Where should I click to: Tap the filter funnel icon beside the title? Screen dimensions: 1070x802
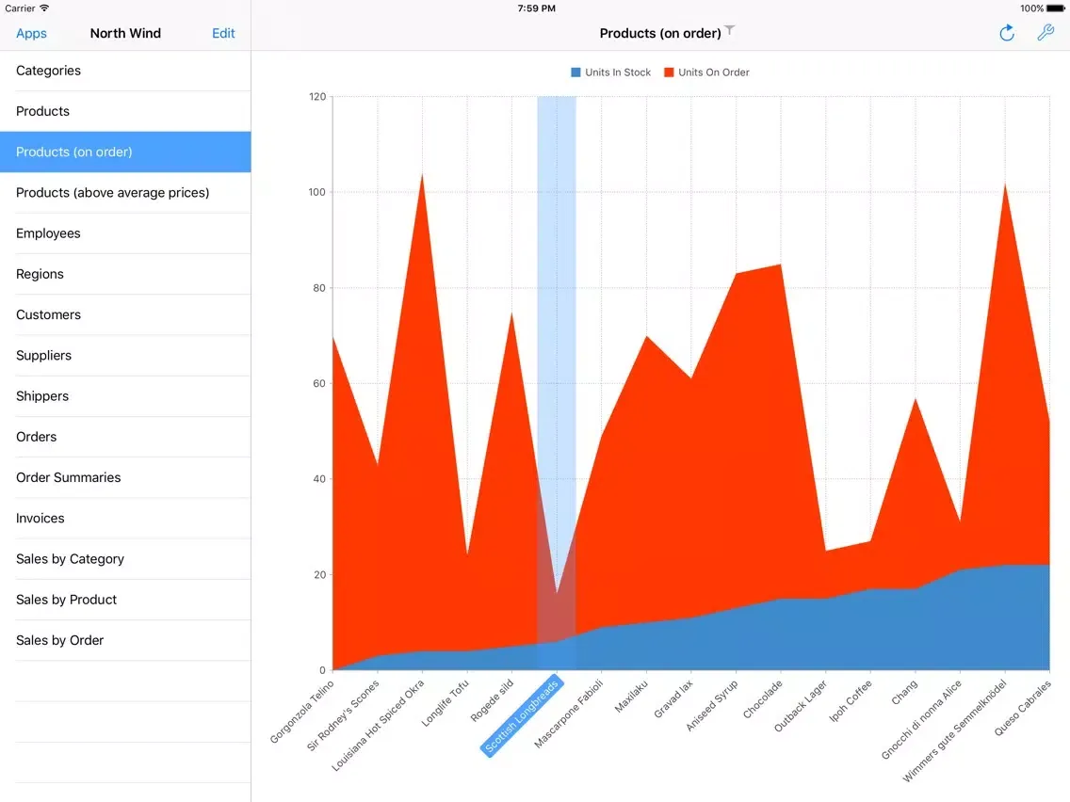[x=729, y=30]
